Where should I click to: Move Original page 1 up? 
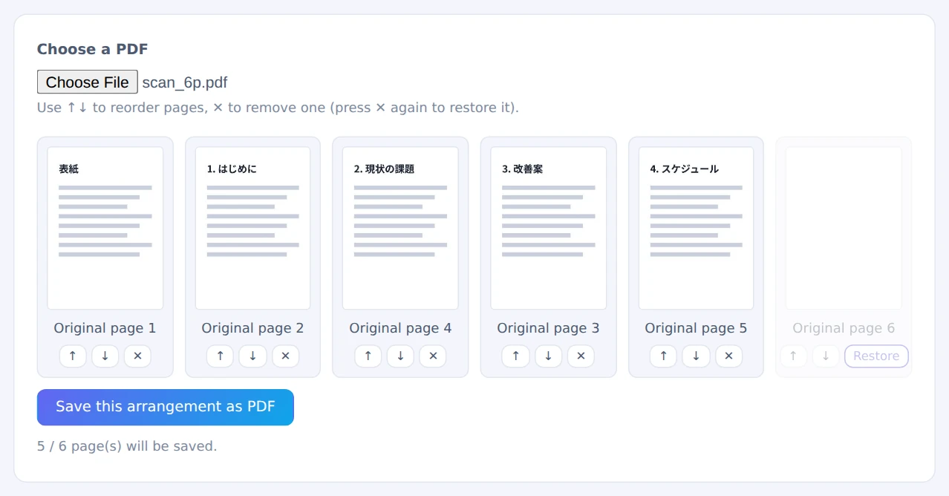pos(73,356)
